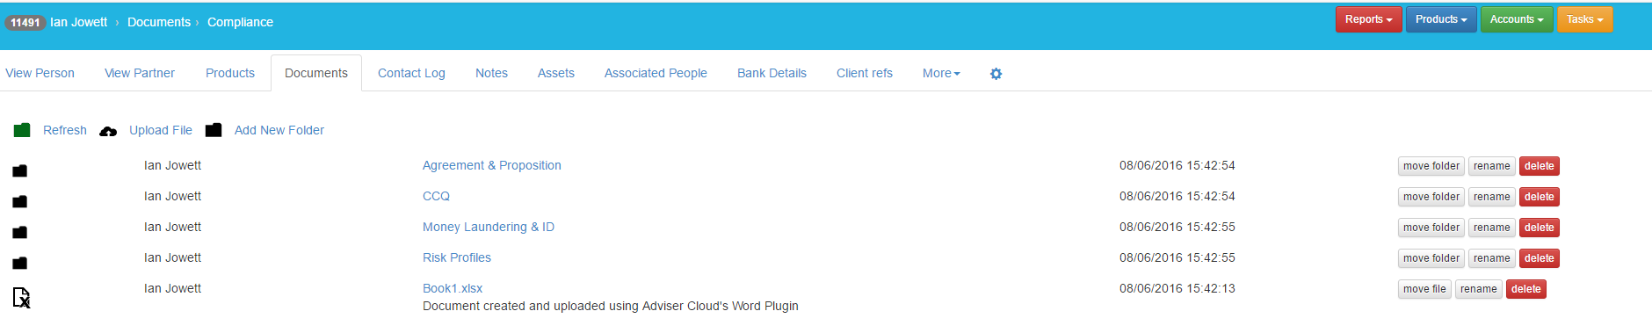Expand the More tab menu

(941, 73)
